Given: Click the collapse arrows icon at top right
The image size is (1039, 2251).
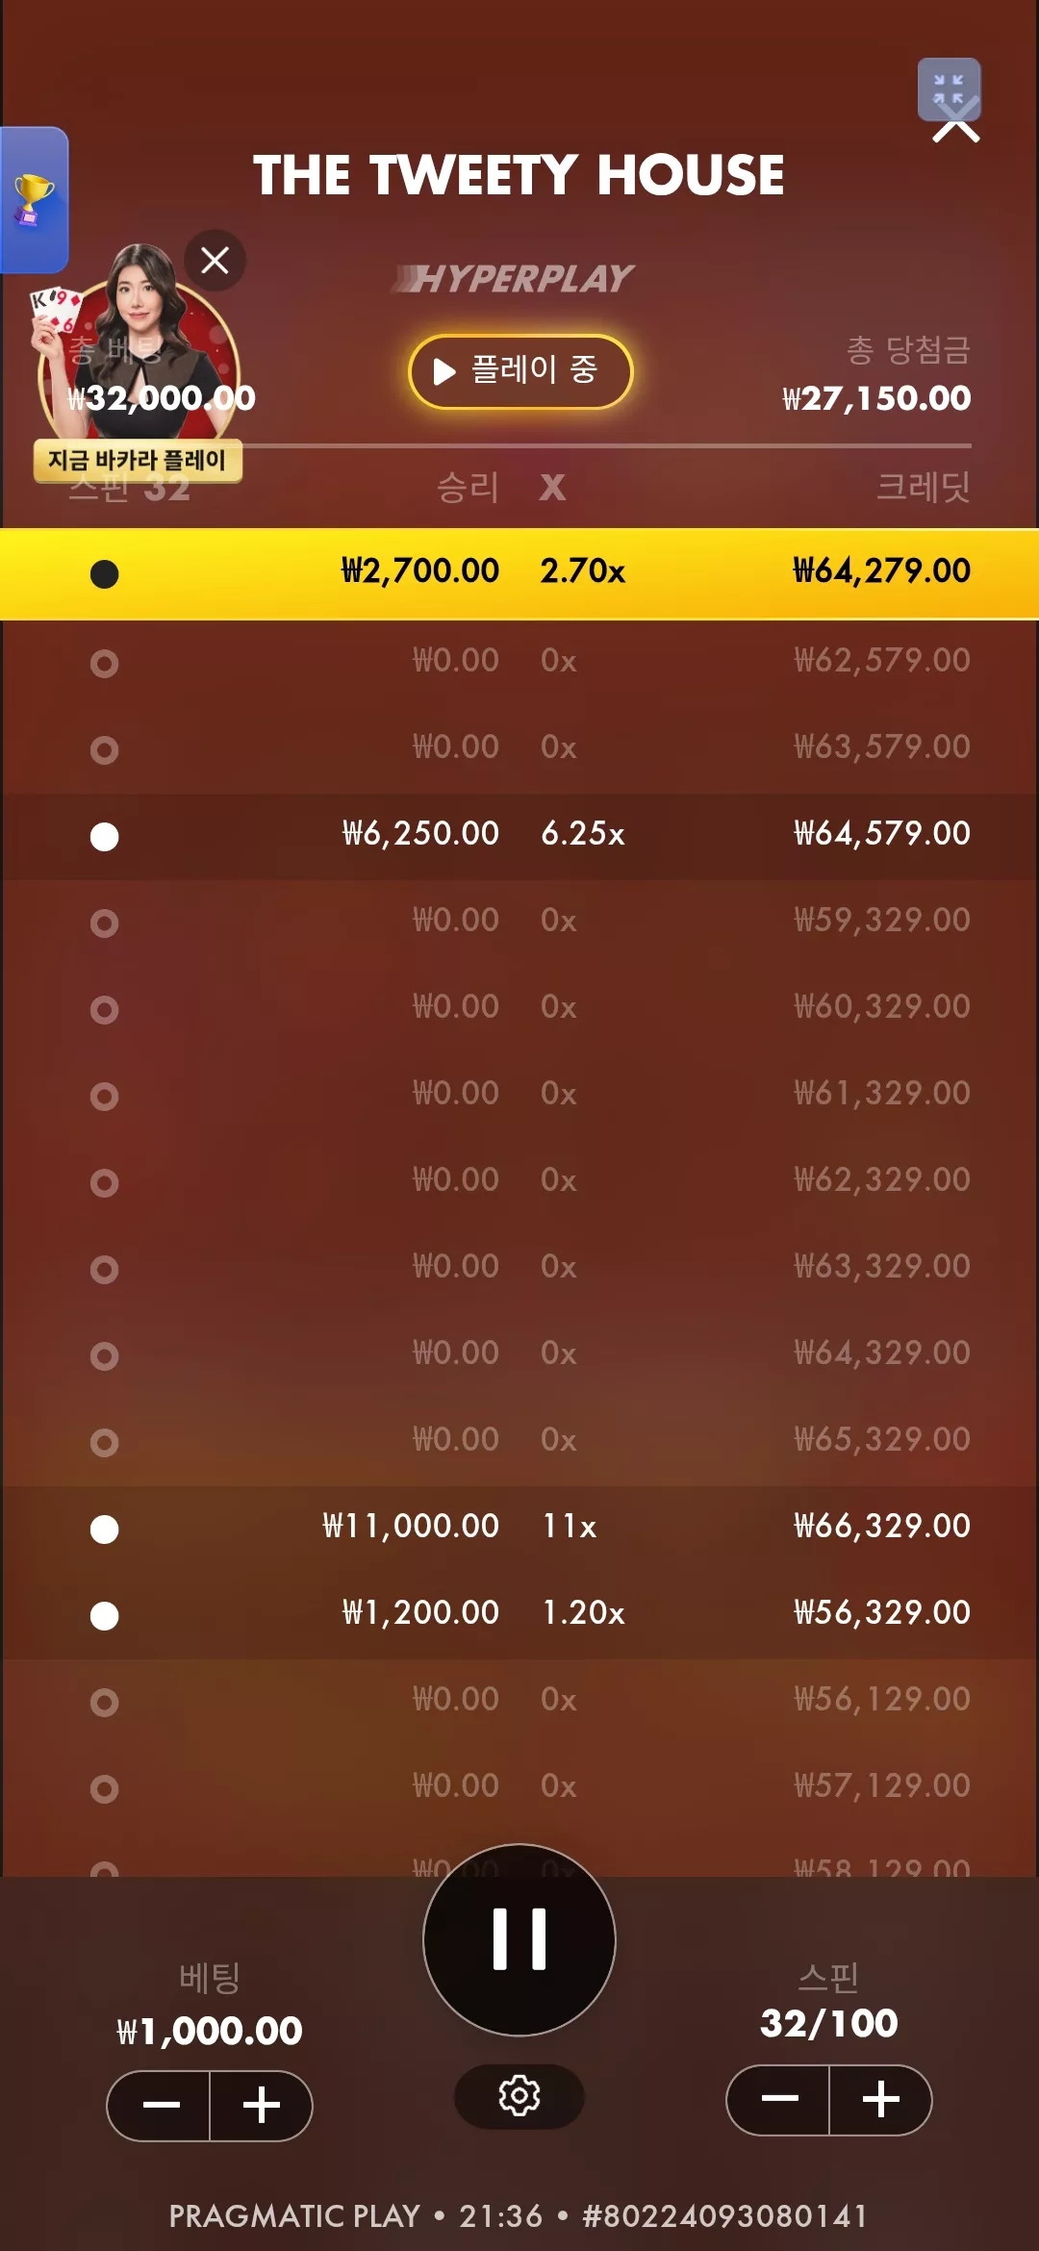Looking at the screenshot, I should pos(949,89).
